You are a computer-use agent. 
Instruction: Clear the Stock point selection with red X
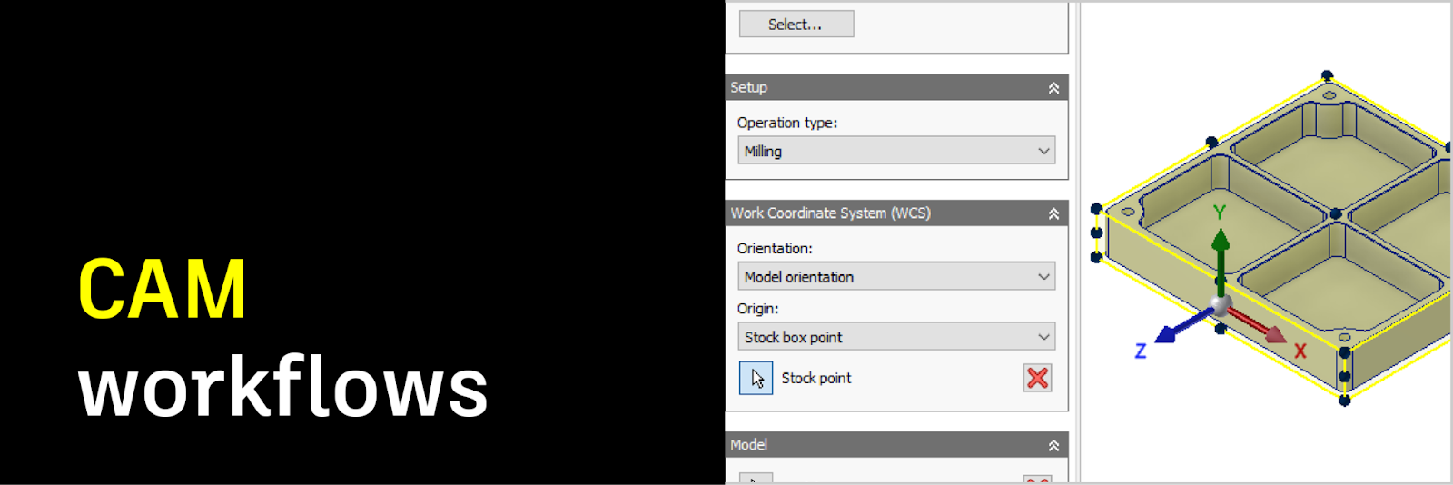click(x=1037, y=378)
